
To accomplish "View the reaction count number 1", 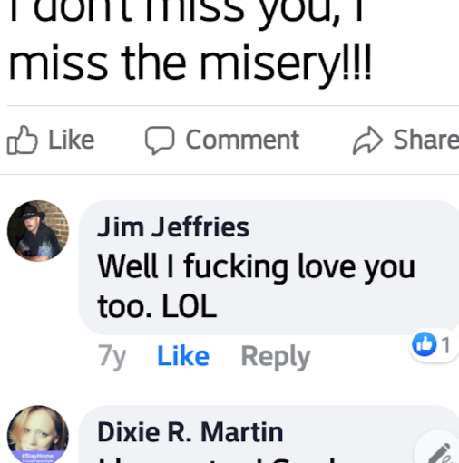I will point(445,344).
